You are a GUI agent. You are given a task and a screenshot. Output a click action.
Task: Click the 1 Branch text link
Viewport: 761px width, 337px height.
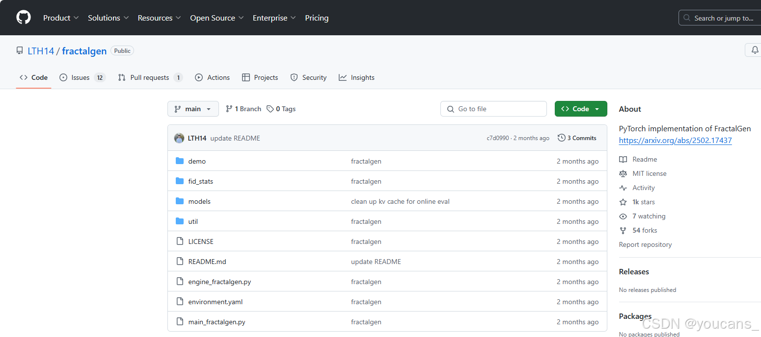pyautogui.click(x=248, y=109)
